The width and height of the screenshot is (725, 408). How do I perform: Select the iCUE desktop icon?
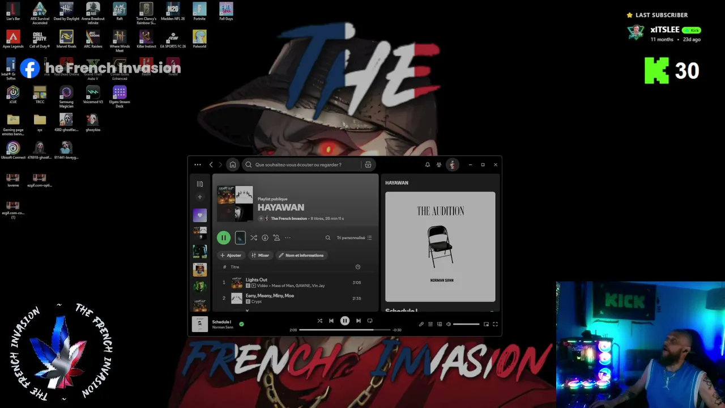pos(13,95)
